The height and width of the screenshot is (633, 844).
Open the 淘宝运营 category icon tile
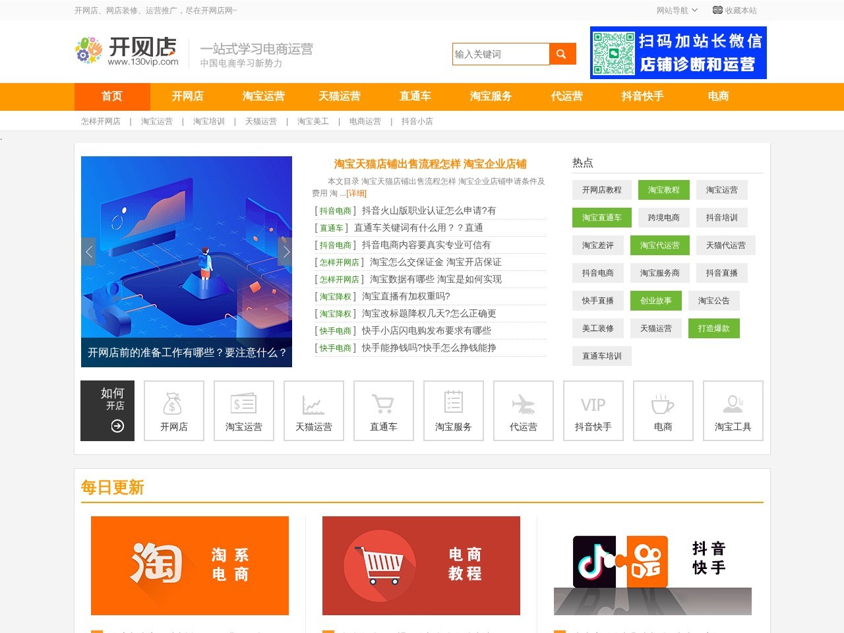(x=244, y=411)
